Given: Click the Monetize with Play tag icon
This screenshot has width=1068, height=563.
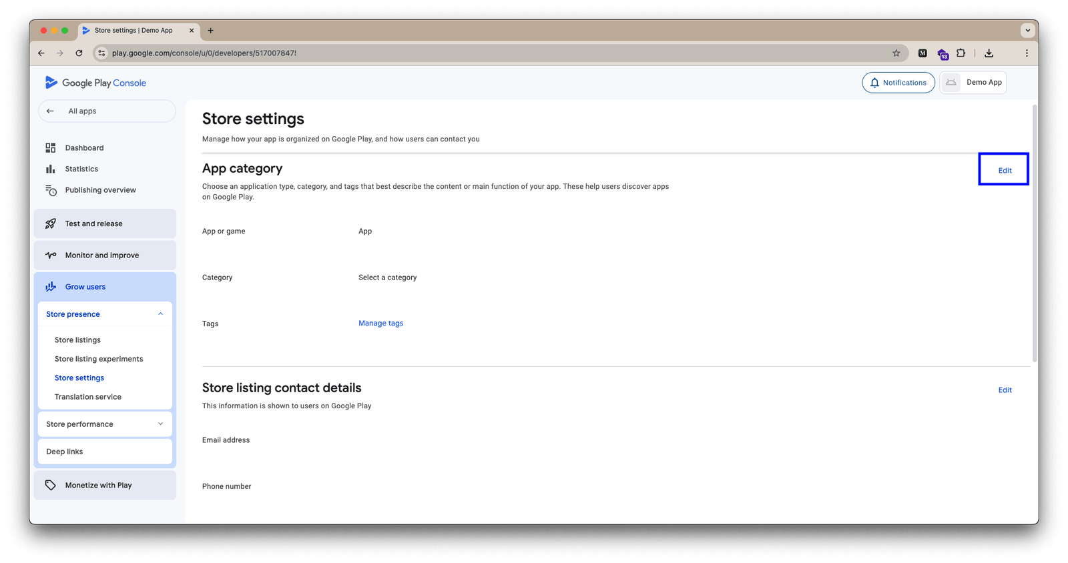Looking at the screenshot, I should tap(51, 485).
